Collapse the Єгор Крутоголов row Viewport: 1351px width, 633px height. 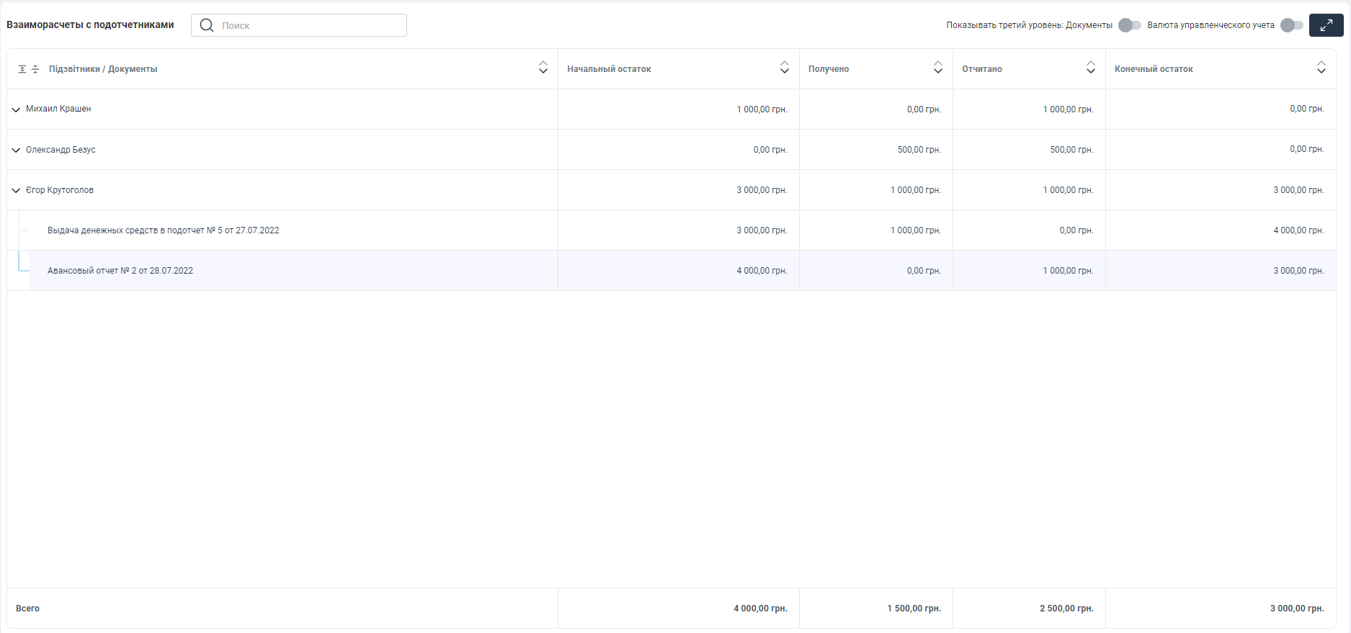[16, 190]
